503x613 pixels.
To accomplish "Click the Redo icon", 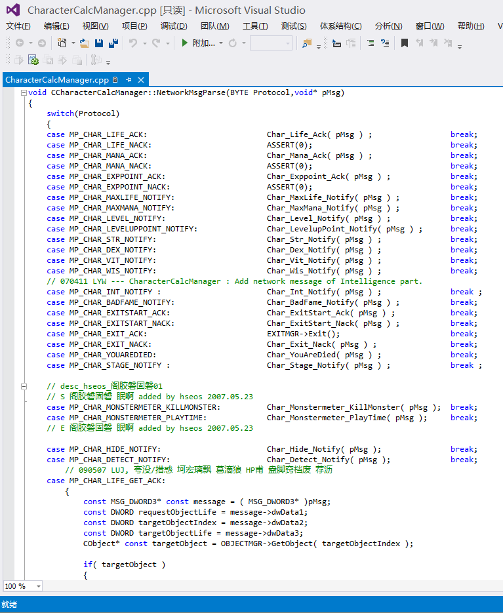I will pos(156,43).
